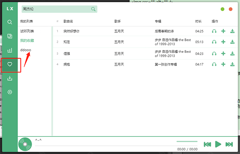Click duration 04:25
The image size is (240, 154).
point(199,31)
